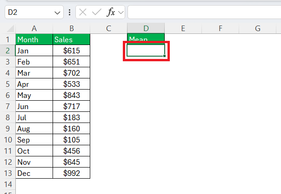The height and width of the screenshot is (194, 281).
Task: Click the Mar cell
Action: (34, 73)
